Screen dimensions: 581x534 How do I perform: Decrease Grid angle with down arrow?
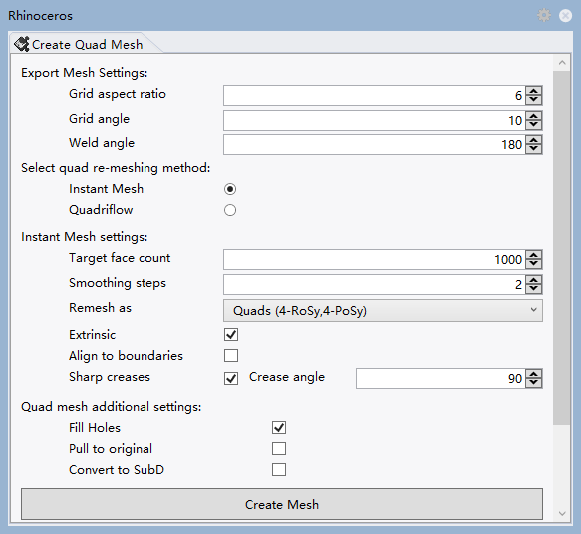pyautogui.click(x=533, y=125)
